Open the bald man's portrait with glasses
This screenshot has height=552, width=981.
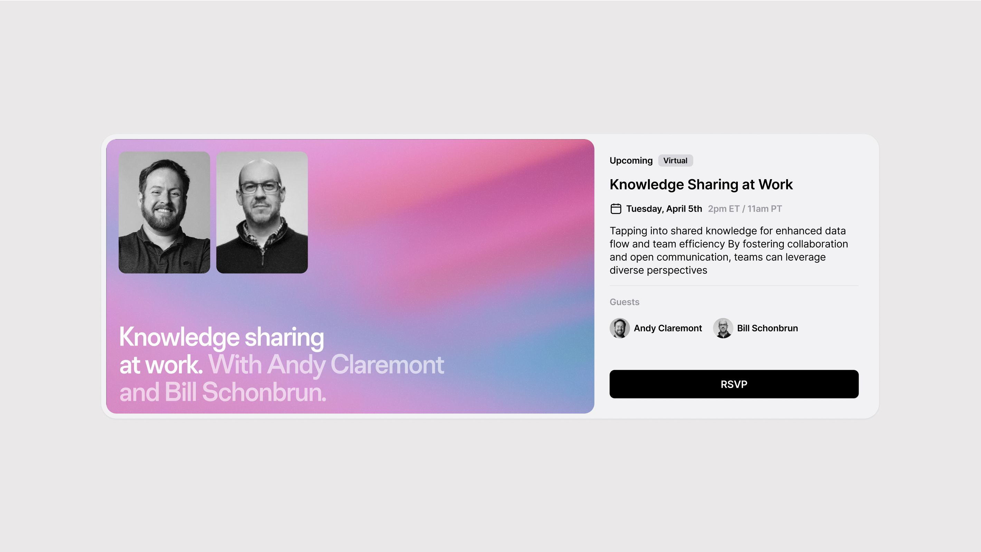coord(262,212)
